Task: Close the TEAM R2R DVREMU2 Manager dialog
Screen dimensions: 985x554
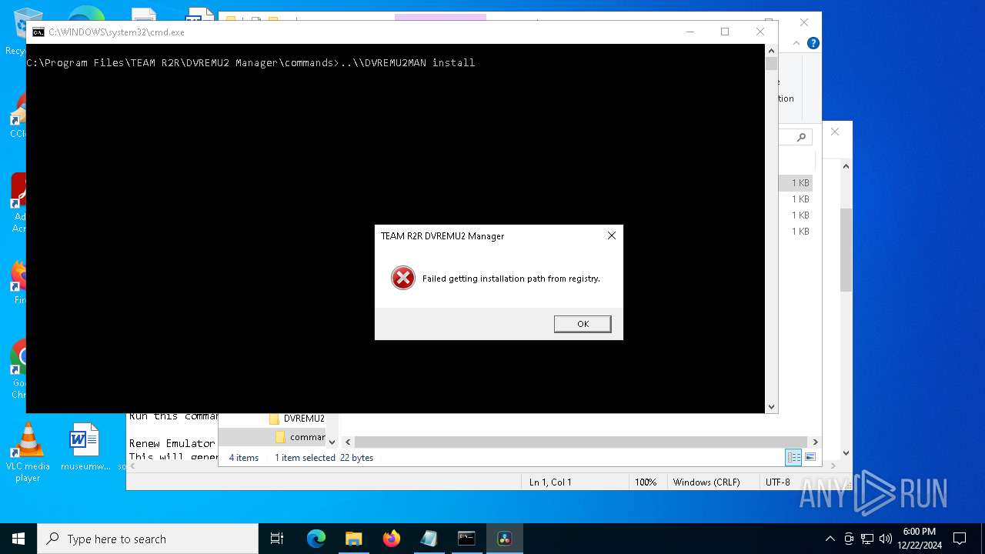Action: (612, 235)
